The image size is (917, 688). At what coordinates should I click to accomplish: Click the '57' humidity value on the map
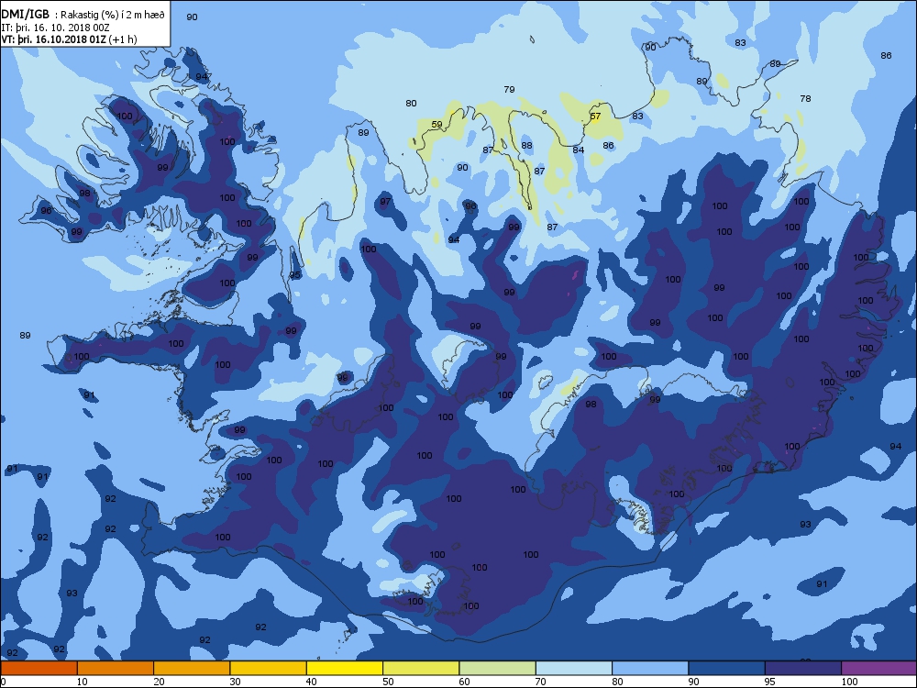coord(595,117)
